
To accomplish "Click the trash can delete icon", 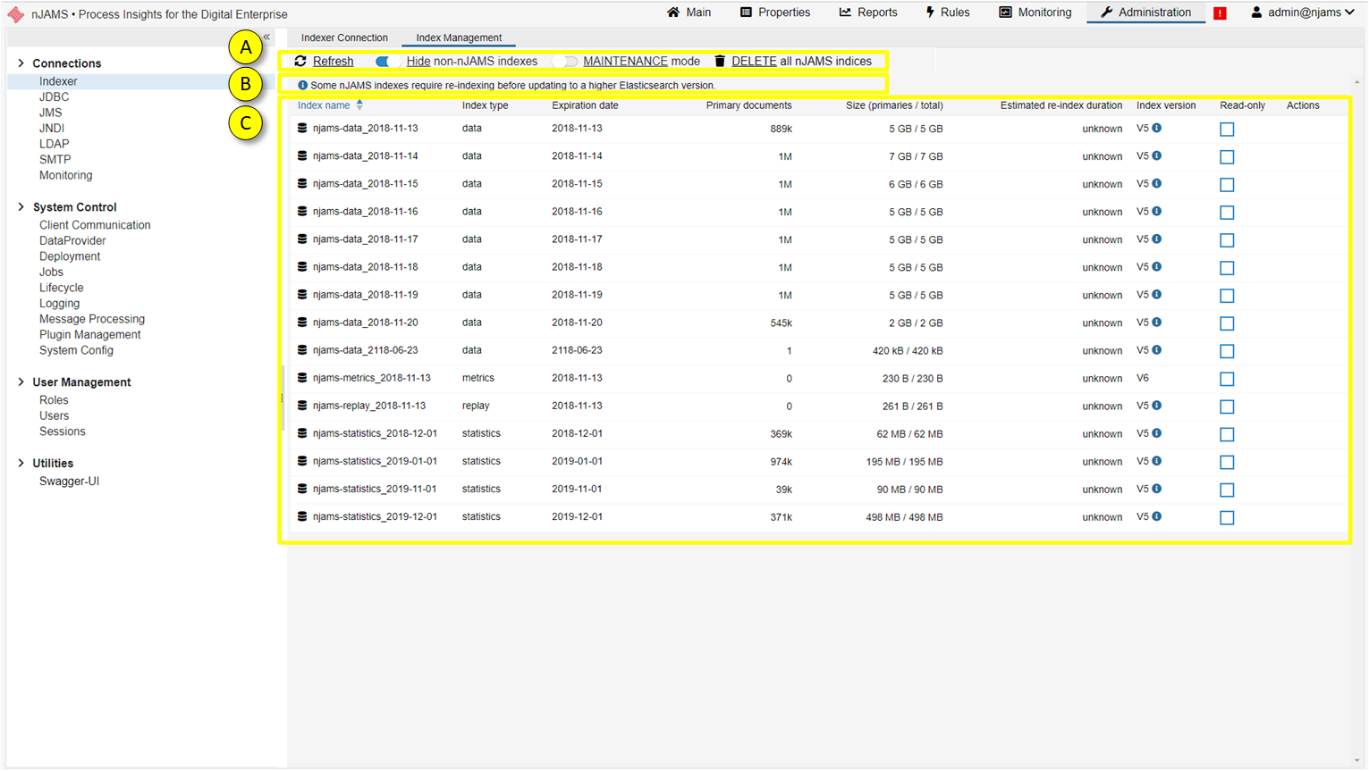I will pos(720,61).
